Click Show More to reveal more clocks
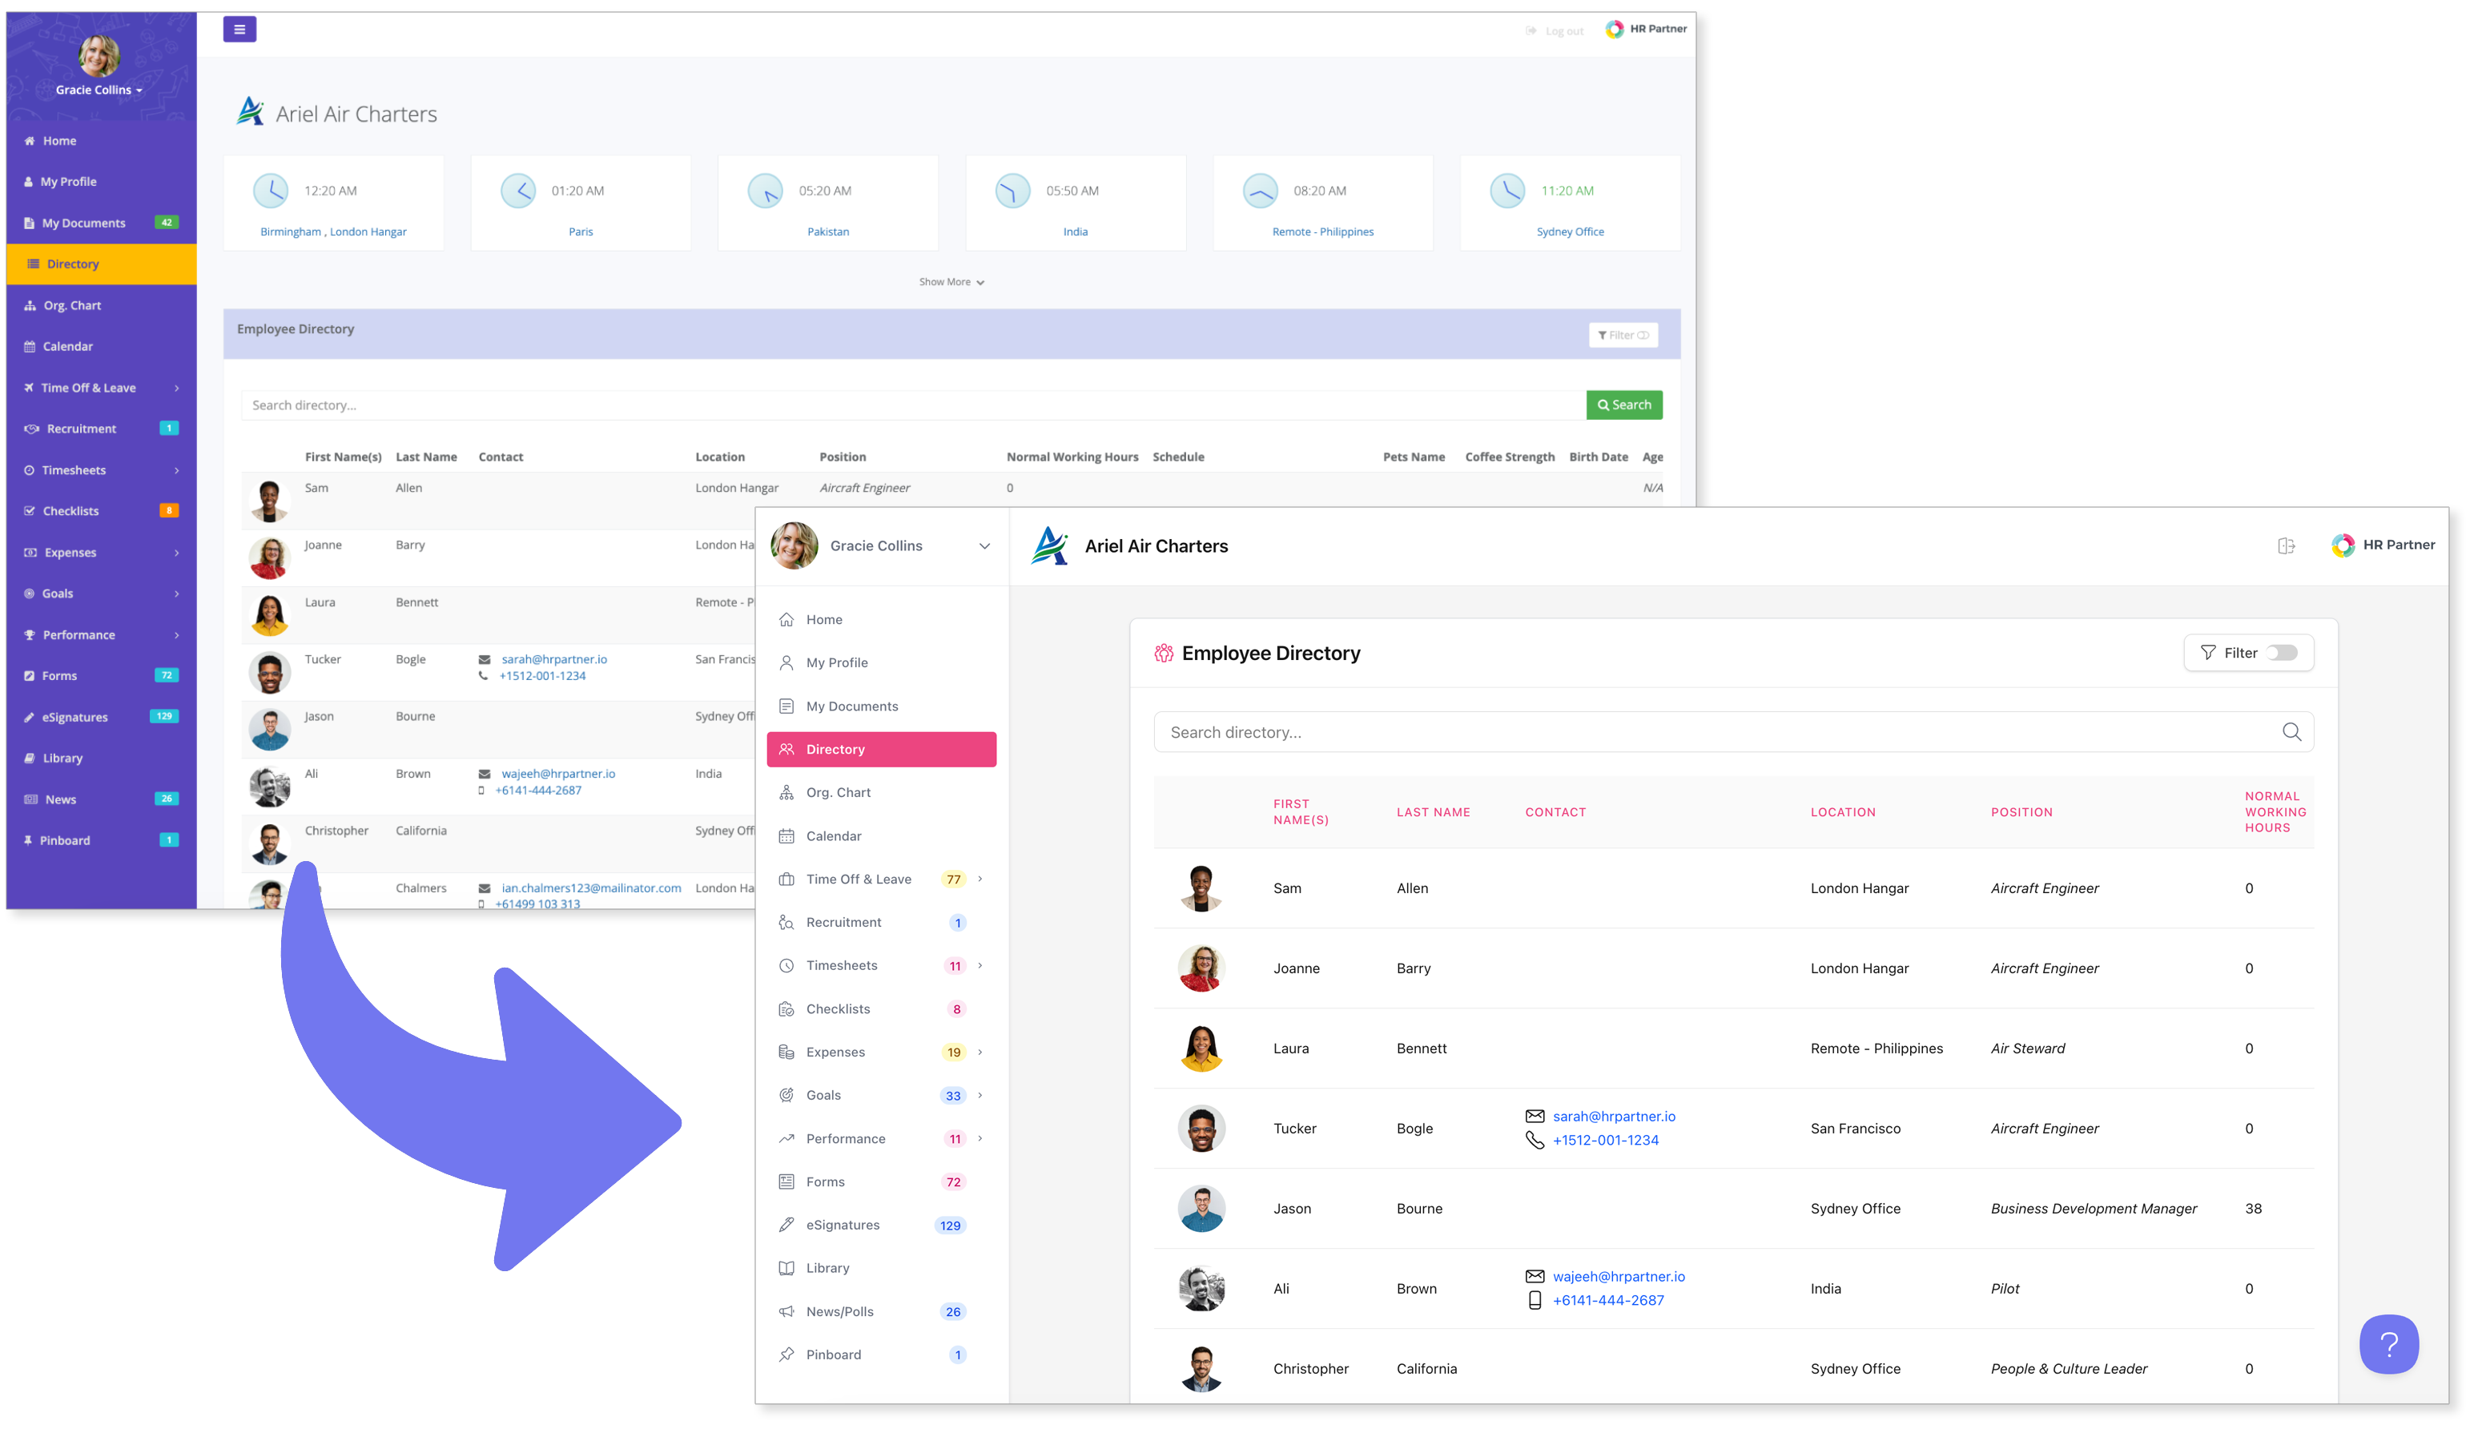The width and height of the screenshot is (2490, 1445). (950, 282)
